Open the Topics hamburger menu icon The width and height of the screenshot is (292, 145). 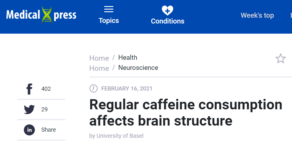(x=109, y=9)
